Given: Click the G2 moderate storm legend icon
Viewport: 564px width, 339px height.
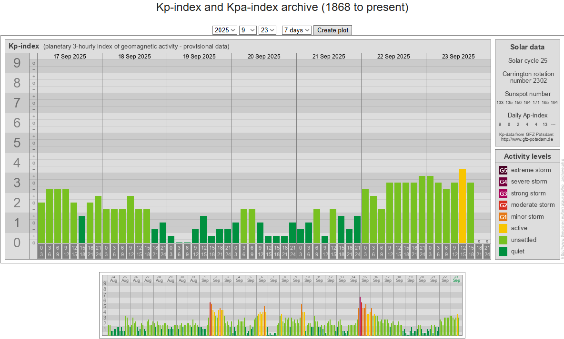Looking at the screenshot, I should coord(504,205).
